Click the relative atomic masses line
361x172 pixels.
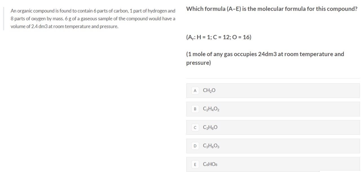(218, 37)
